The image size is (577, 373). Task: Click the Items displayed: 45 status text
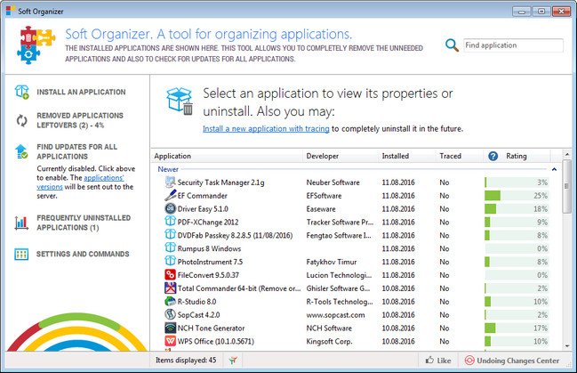(x=186, y=361)
